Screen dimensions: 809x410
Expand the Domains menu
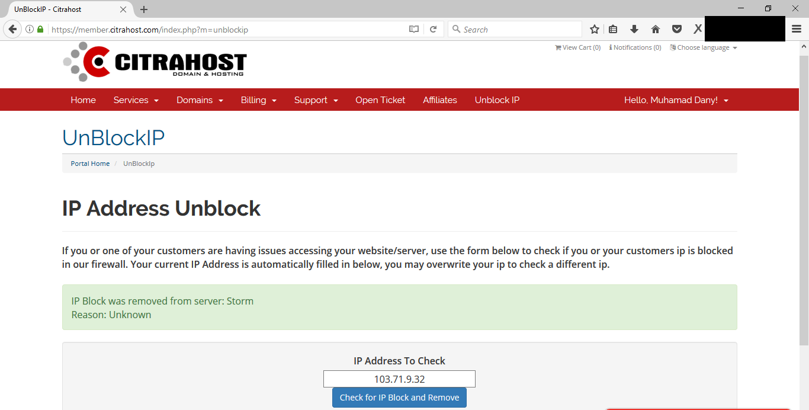click(200, 100)
